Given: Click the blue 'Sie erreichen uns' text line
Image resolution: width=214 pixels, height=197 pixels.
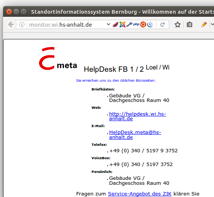Looking at the screenshot, I should point(116,81).
